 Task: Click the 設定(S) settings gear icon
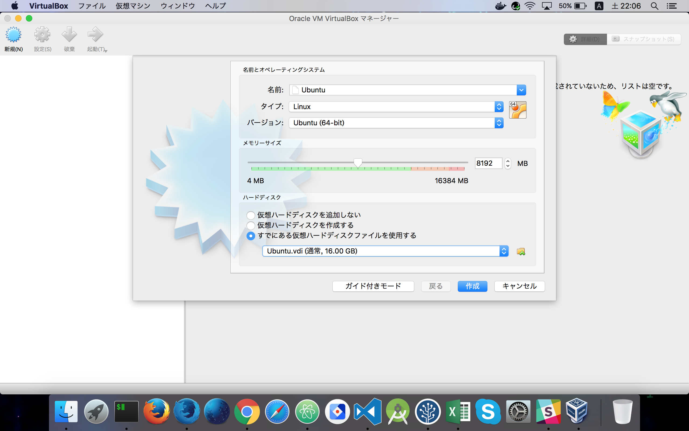pyautogui.click(x=43, y=35)
